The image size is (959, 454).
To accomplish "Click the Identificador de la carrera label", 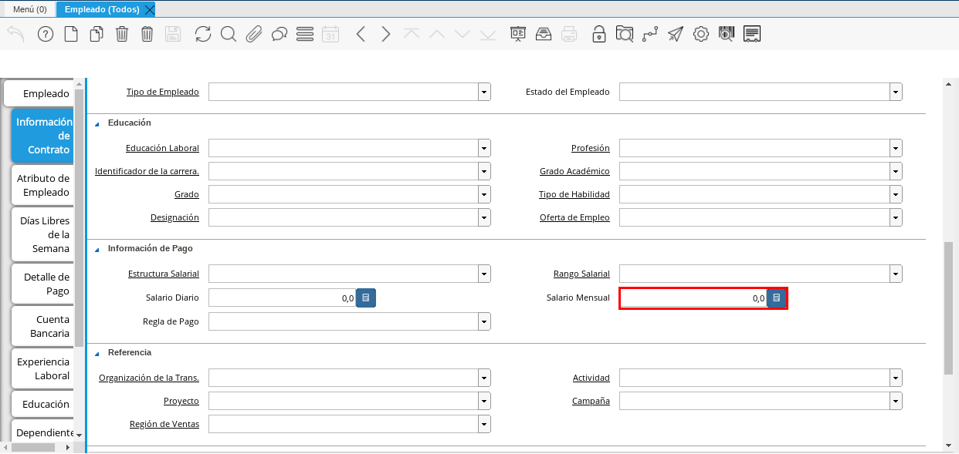I will [x=147, y=171].
